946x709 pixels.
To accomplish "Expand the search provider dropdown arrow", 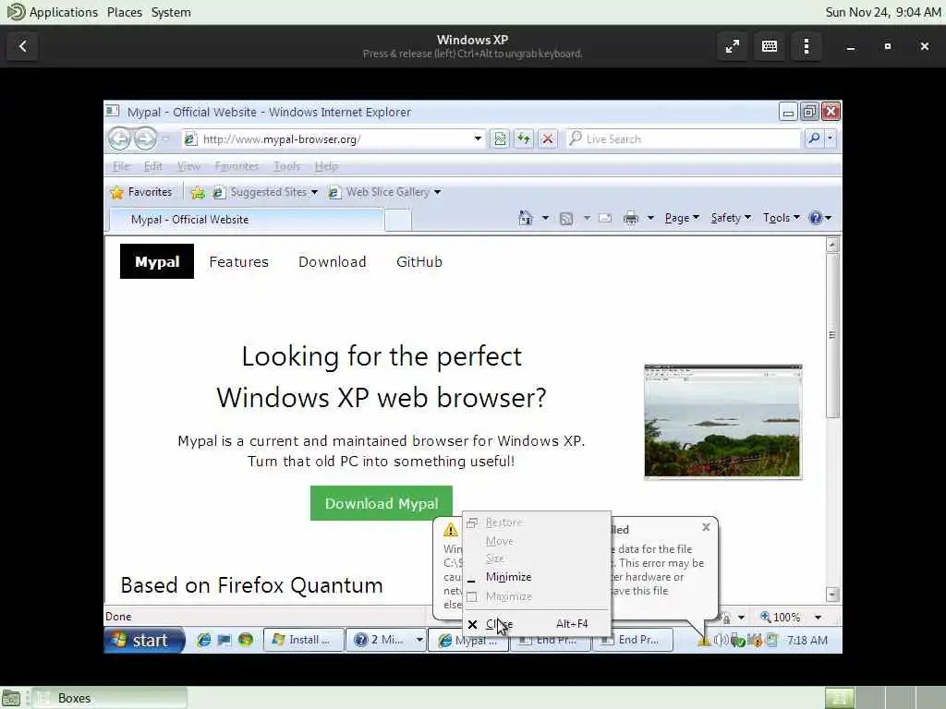I will pos(831,138).
